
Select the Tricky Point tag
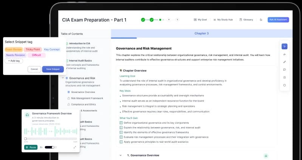(33, 49)
